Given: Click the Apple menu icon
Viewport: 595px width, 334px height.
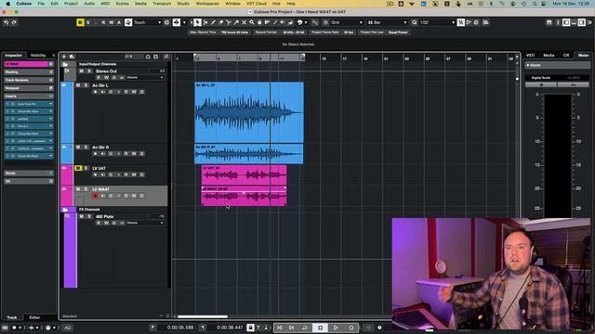Looking at the screenshot, I should point(7,4).
